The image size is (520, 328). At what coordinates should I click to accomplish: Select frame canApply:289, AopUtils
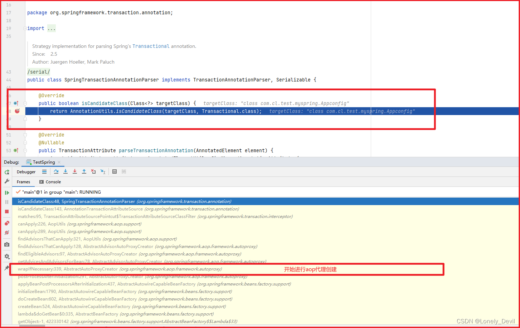pos(265,232)
